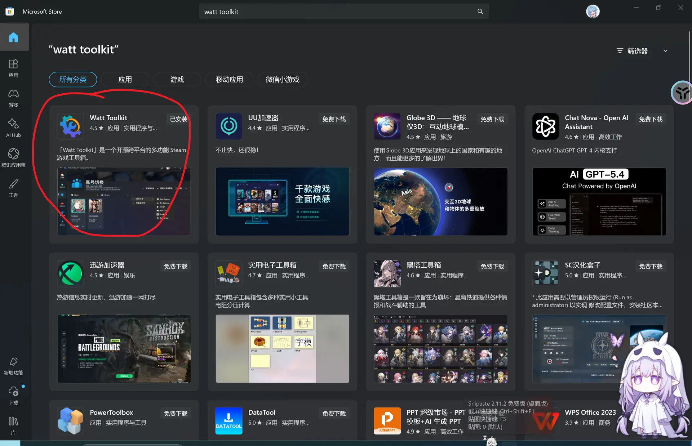Open the UU加速器 screenshot thumbnail
This screenshot has width=692, height=446.
tap(282, 201)
